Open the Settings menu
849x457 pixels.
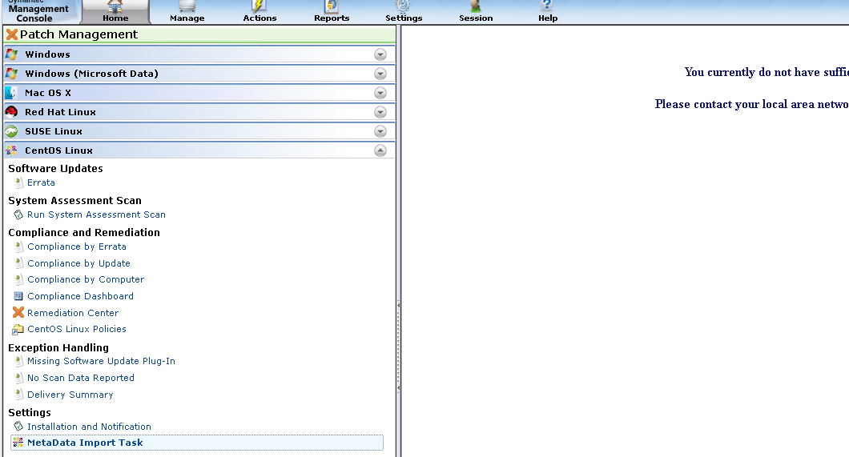point(404,12)
